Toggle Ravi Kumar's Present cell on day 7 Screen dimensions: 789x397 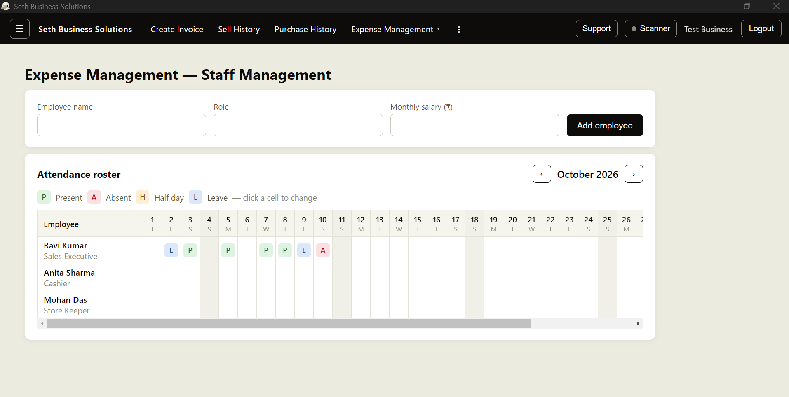(266, 250)
